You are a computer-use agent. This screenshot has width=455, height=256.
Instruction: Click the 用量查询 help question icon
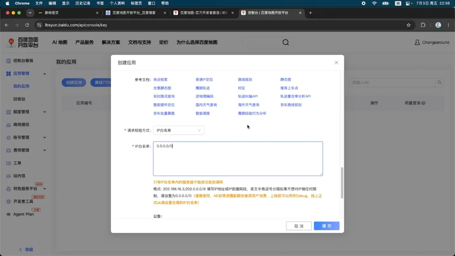[423, 103]
